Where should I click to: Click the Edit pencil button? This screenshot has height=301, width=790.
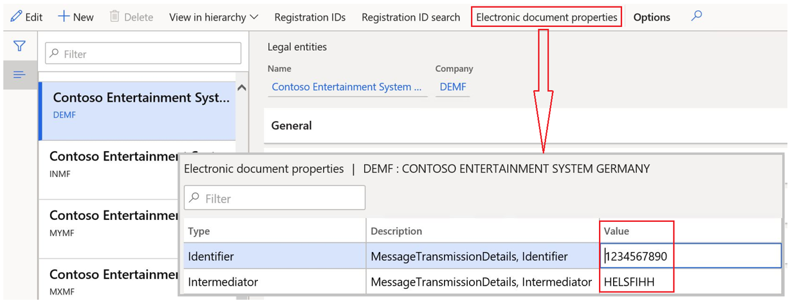tap(26, 17)
